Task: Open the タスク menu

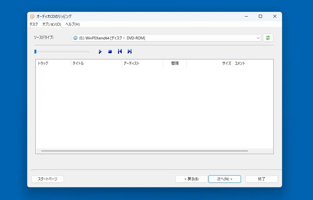Action: pos(33,24)
